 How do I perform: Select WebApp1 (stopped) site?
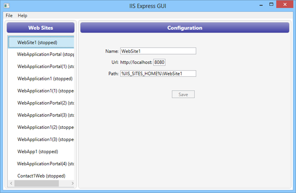click(x=41, y=152)
